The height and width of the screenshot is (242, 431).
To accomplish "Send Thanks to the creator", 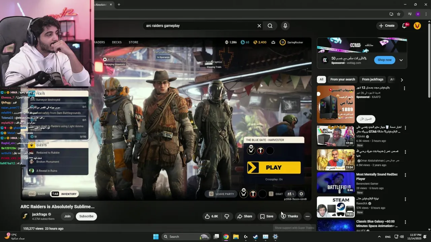I will [x=289, y=216].
